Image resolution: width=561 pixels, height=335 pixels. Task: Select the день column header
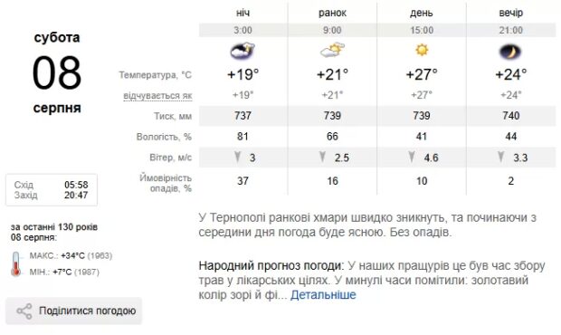click(x=422, y=14)
